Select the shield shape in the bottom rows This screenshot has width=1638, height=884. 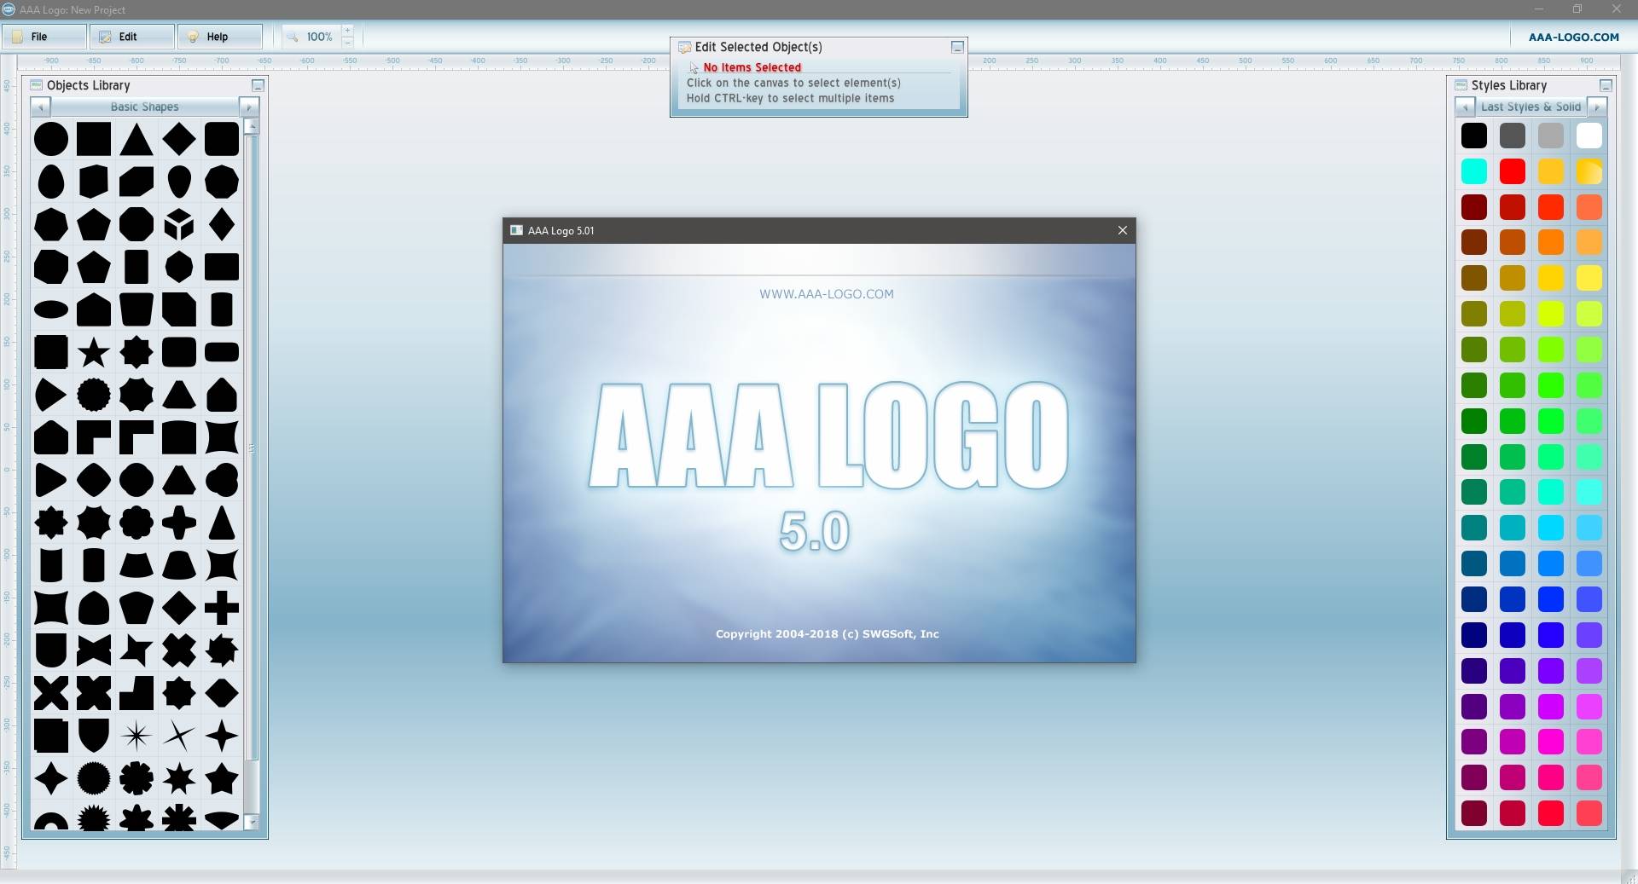94,736
